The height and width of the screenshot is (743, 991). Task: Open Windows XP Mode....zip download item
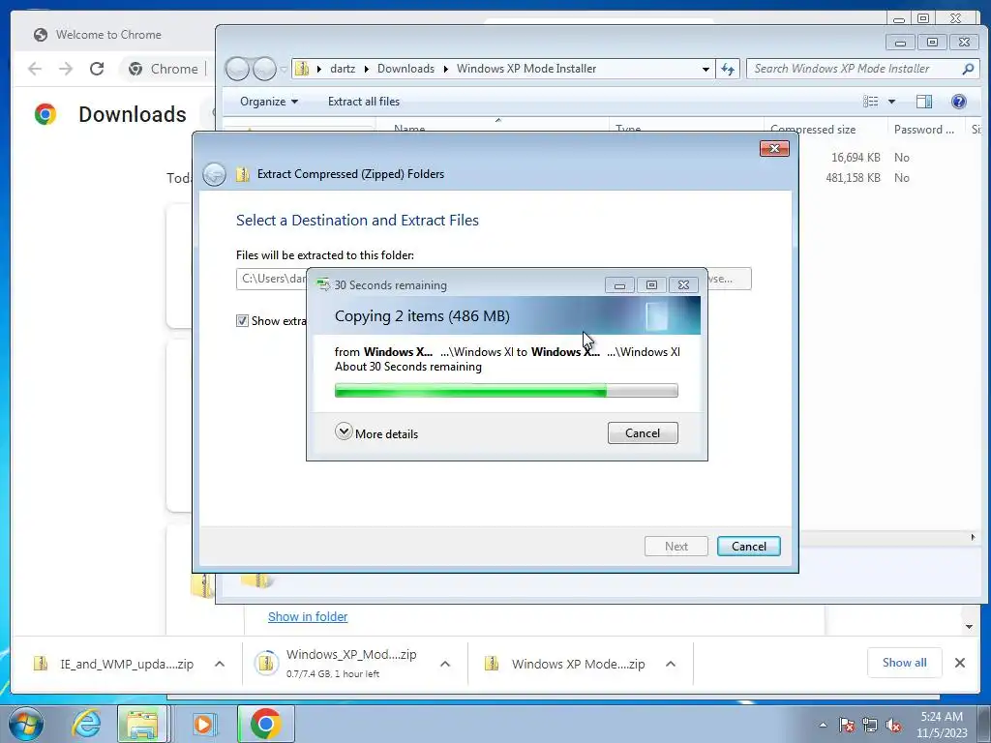pyautogui.click(x=565, y=664)
